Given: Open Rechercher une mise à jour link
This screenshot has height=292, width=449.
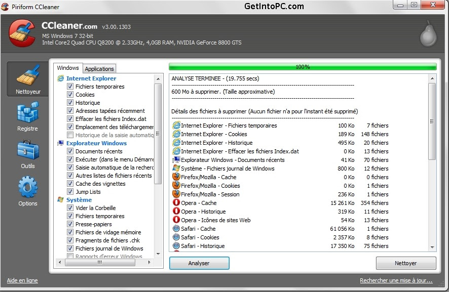Looking at the screenshot, I should coord(396,280).
